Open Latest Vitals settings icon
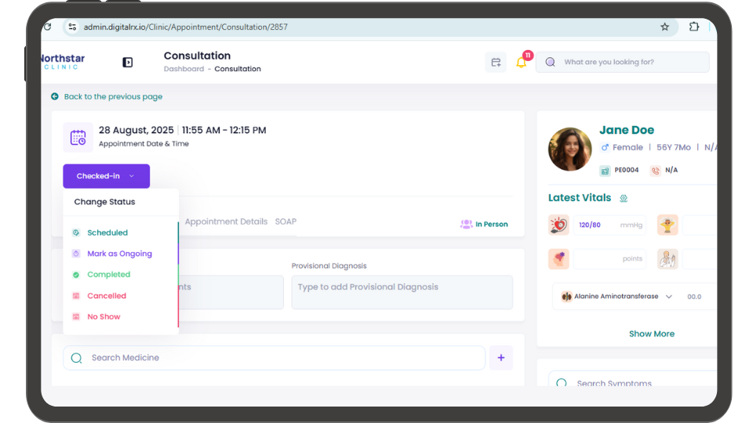The width and height of the screenshot is (753, 423). click(x=624, y=198)
